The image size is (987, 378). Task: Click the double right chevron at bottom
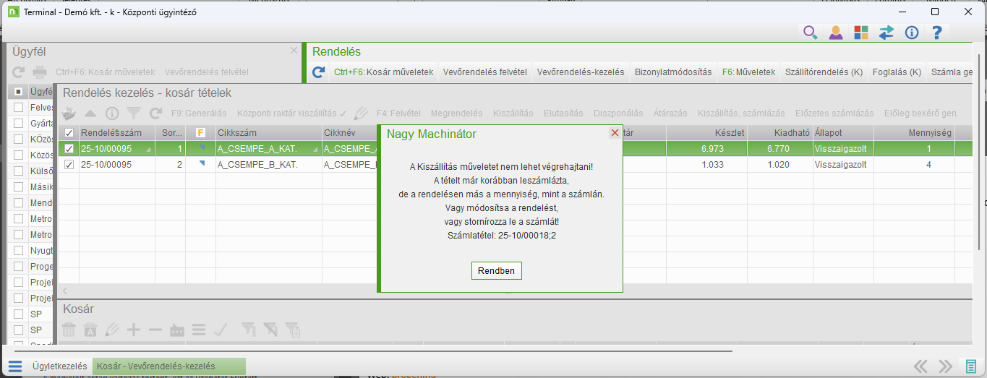945,366
